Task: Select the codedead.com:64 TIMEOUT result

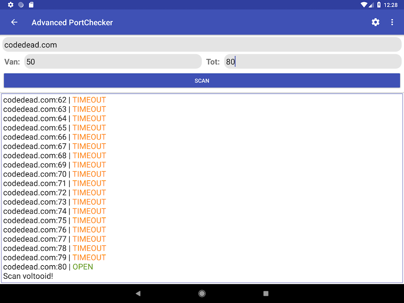Action: 55,119
